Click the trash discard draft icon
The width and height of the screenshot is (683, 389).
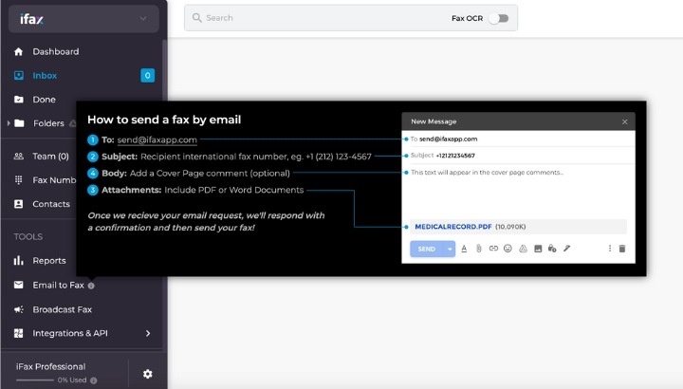622,249
